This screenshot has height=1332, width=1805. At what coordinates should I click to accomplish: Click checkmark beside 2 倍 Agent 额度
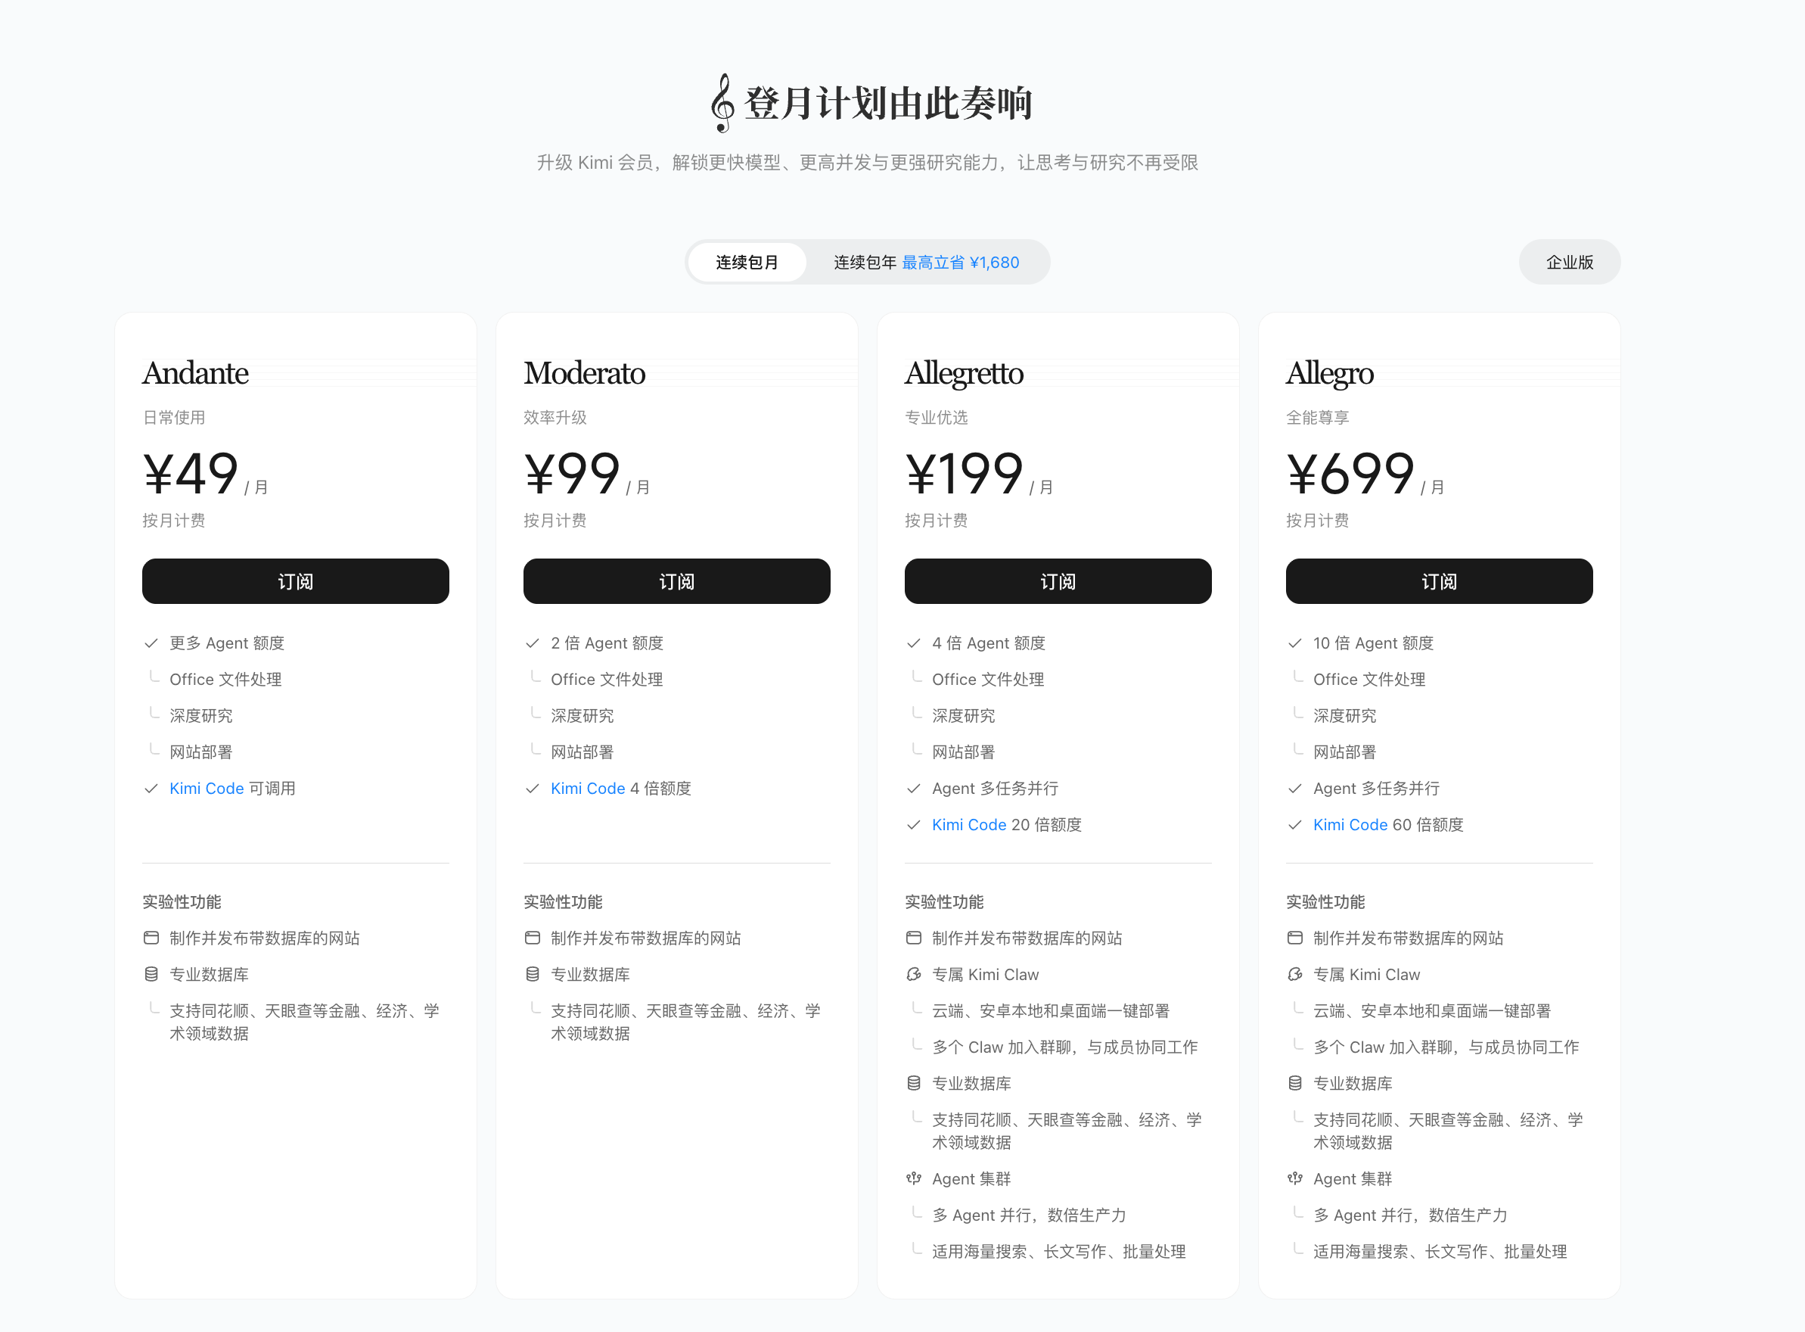532,643
